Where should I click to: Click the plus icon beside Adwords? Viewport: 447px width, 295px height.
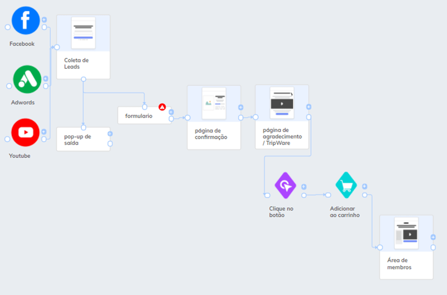pyautogui.click(x=46, y=78)
